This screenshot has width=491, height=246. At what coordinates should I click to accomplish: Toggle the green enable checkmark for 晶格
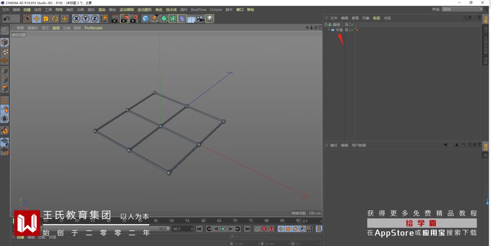click(x=351, y=25)
